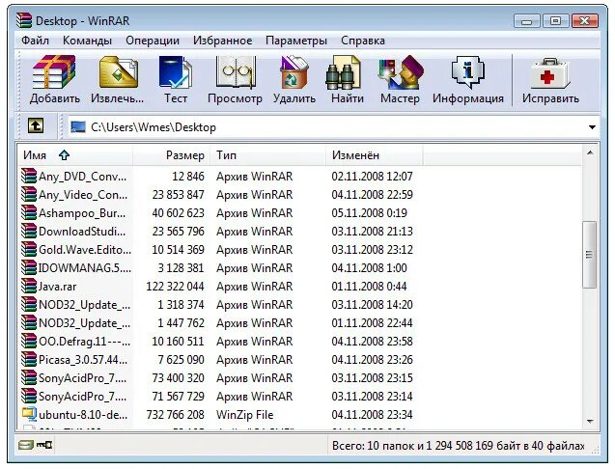The width and height of the screenshot is (615, 469).
Task: Sort the list by the Изменён column
Action: point(375,155)
